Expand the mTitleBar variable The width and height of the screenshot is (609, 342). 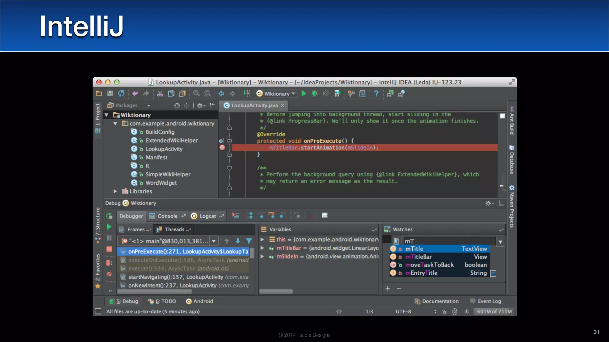[x=262, y=248]
